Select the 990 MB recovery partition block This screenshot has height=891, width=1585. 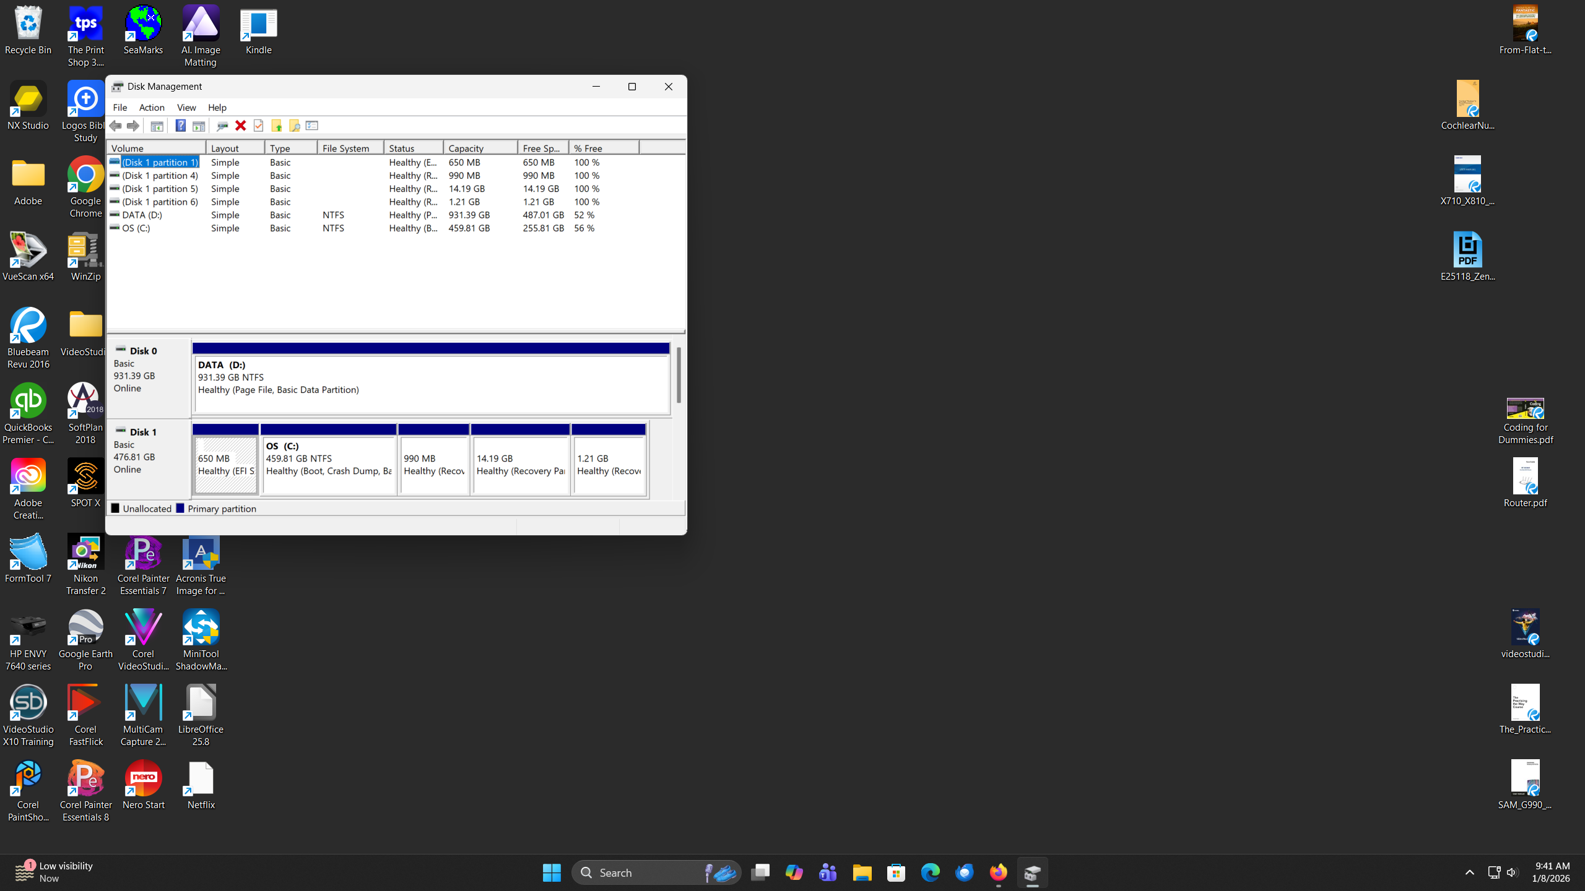[433, 459]
